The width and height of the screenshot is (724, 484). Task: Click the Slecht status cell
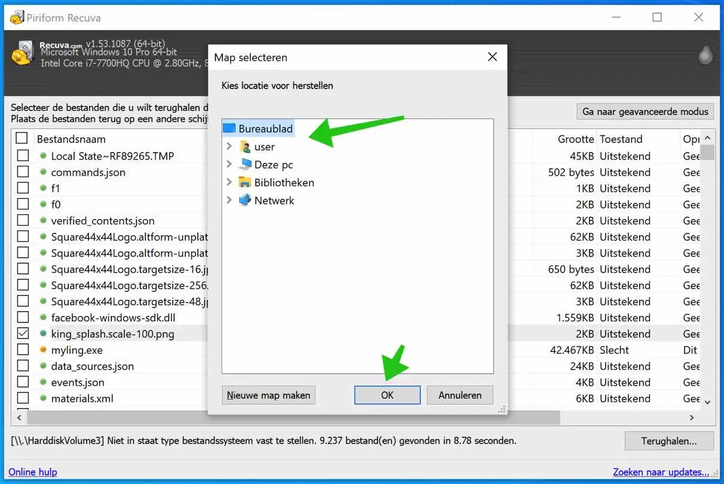tap(615, 350)
